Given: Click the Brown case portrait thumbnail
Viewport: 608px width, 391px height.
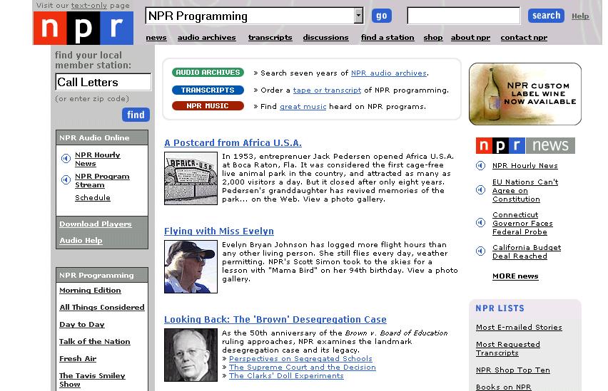Looking at the screenshot, I should (x=191, y=355).
